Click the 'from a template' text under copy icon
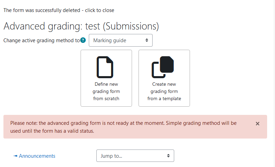The width and height of the screenshot is (275, 167). point(164,98)
